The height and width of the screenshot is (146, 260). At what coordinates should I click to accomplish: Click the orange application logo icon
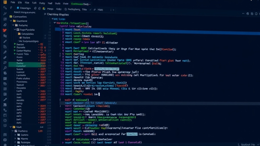point(5,2)
